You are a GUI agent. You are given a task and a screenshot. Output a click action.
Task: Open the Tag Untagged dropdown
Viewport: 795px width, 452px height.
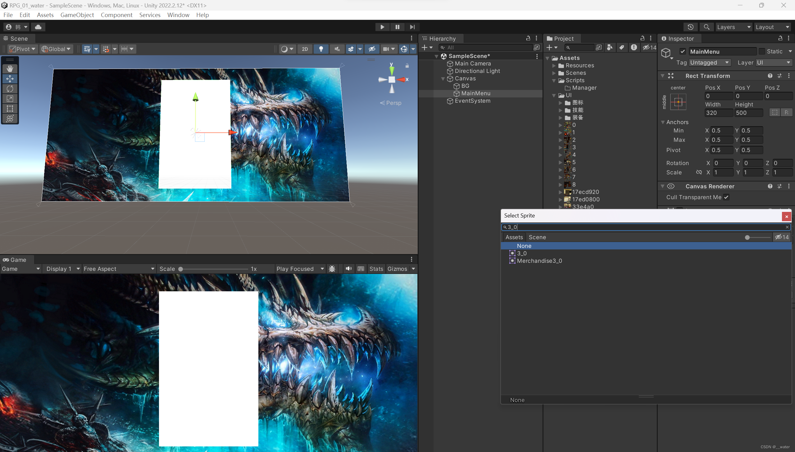tap(710, 63)
